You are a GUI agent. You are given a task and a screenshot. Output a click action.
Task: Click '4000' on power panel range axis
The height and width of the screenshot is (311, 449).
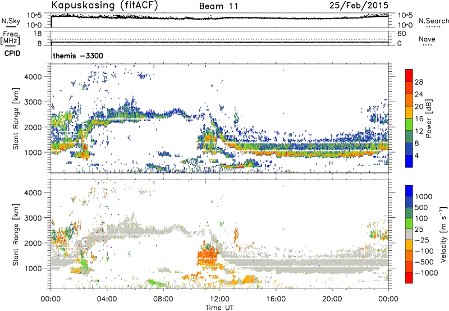pos(33,77)
